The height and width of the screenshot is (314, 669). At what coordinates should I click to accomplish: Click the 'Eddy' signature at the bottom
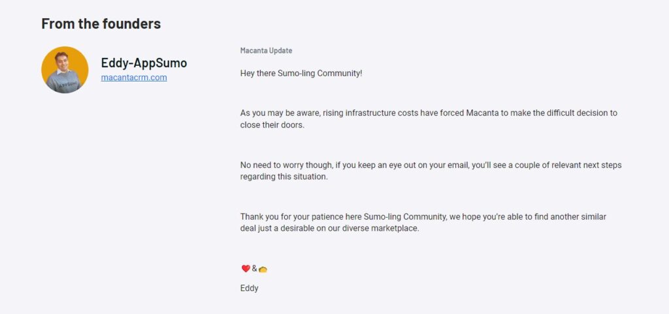[249, 289]
